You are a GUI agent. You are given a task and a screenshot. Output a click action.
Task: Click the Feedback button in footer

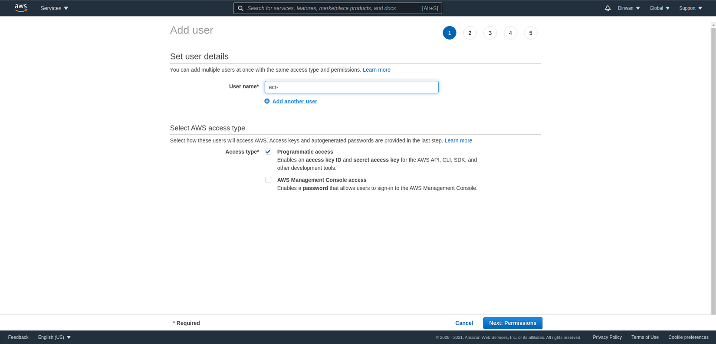click(x=18, y=337)
